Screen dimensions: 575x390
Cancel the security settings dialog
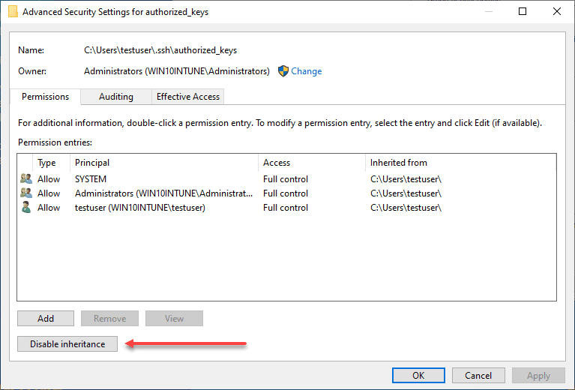point(478,376)
